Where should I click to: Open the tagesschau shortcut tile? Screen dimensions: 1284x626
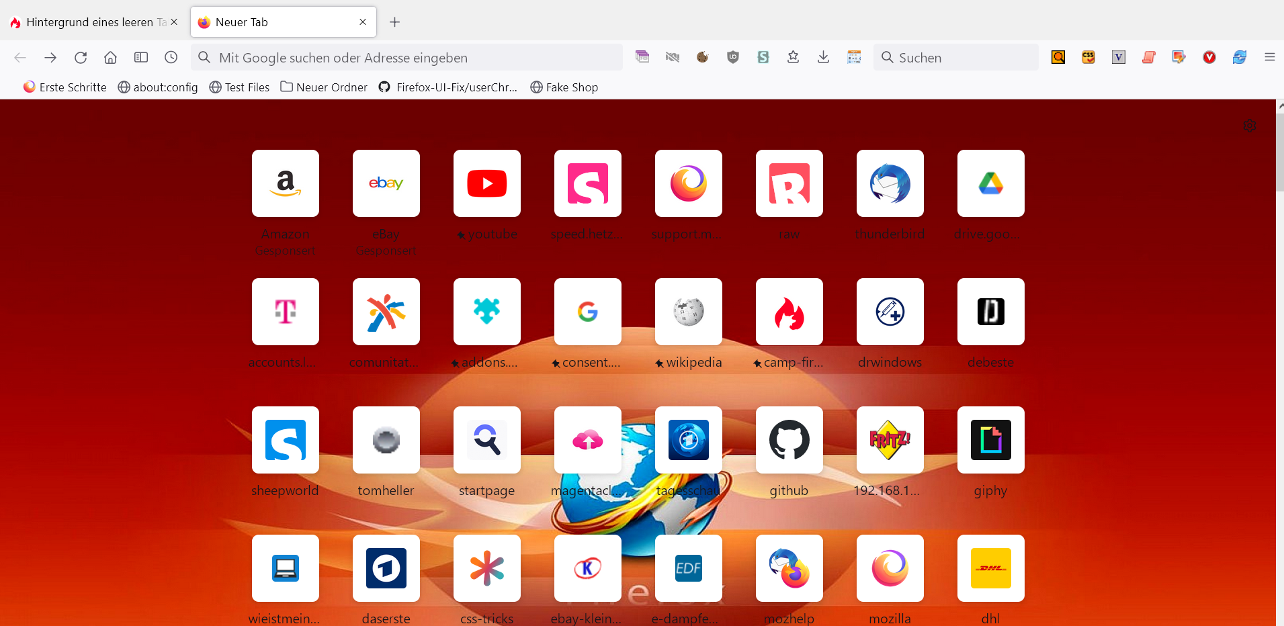click(x=689, y=440)
